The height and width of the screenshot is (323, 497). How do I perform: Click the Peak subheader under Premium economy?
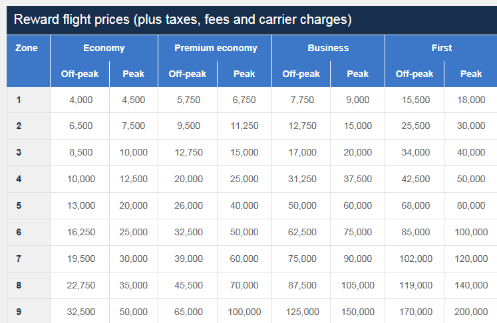click(244, 74)
